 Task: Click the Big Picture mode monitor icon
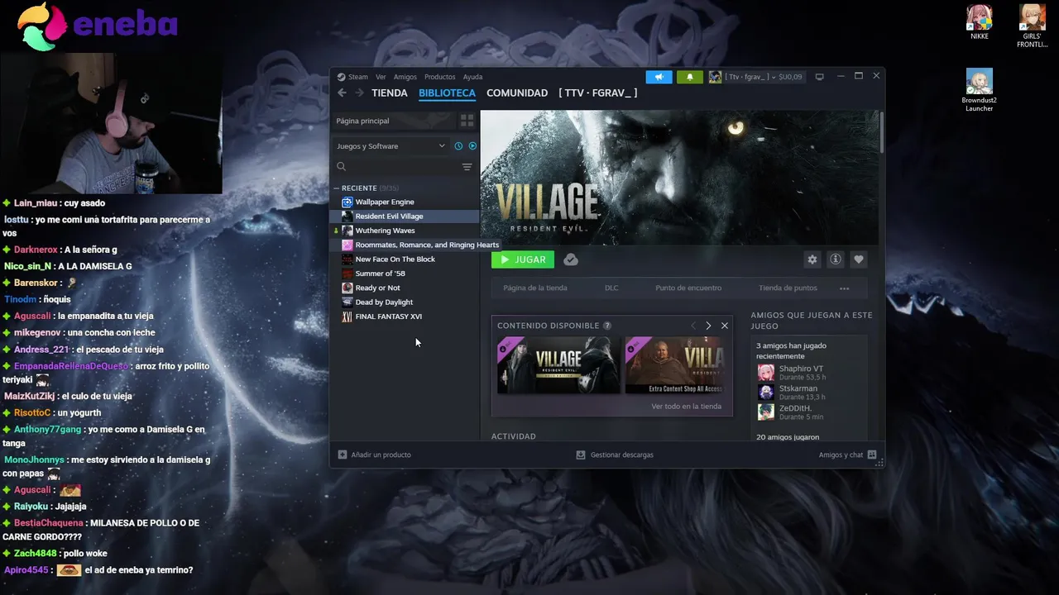pyautogui.click(x=820, y=77)
